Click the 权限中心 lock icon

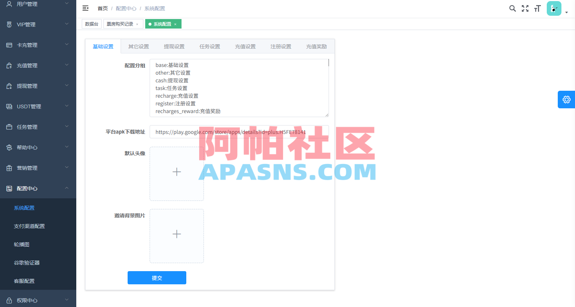[x=9, y=300]
